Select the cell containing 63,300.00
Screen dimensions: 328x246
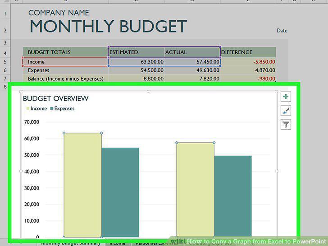(137, 62)
